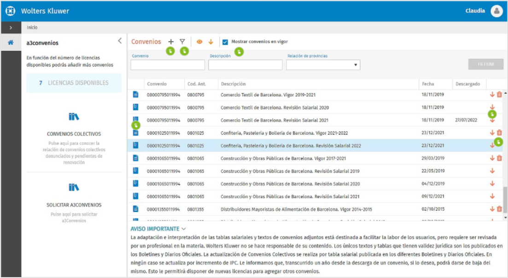Collapse the a3convenios side panel

click(x=120, y=41)
